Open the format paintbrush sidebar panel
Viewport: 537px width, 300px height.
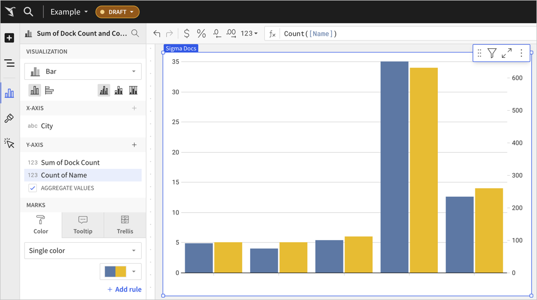[x=9, y=119]
